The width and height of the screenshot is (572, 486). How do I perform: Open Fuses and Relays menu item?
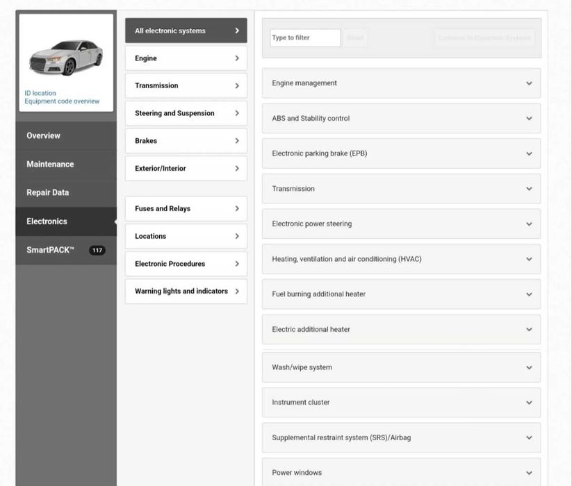163,208
